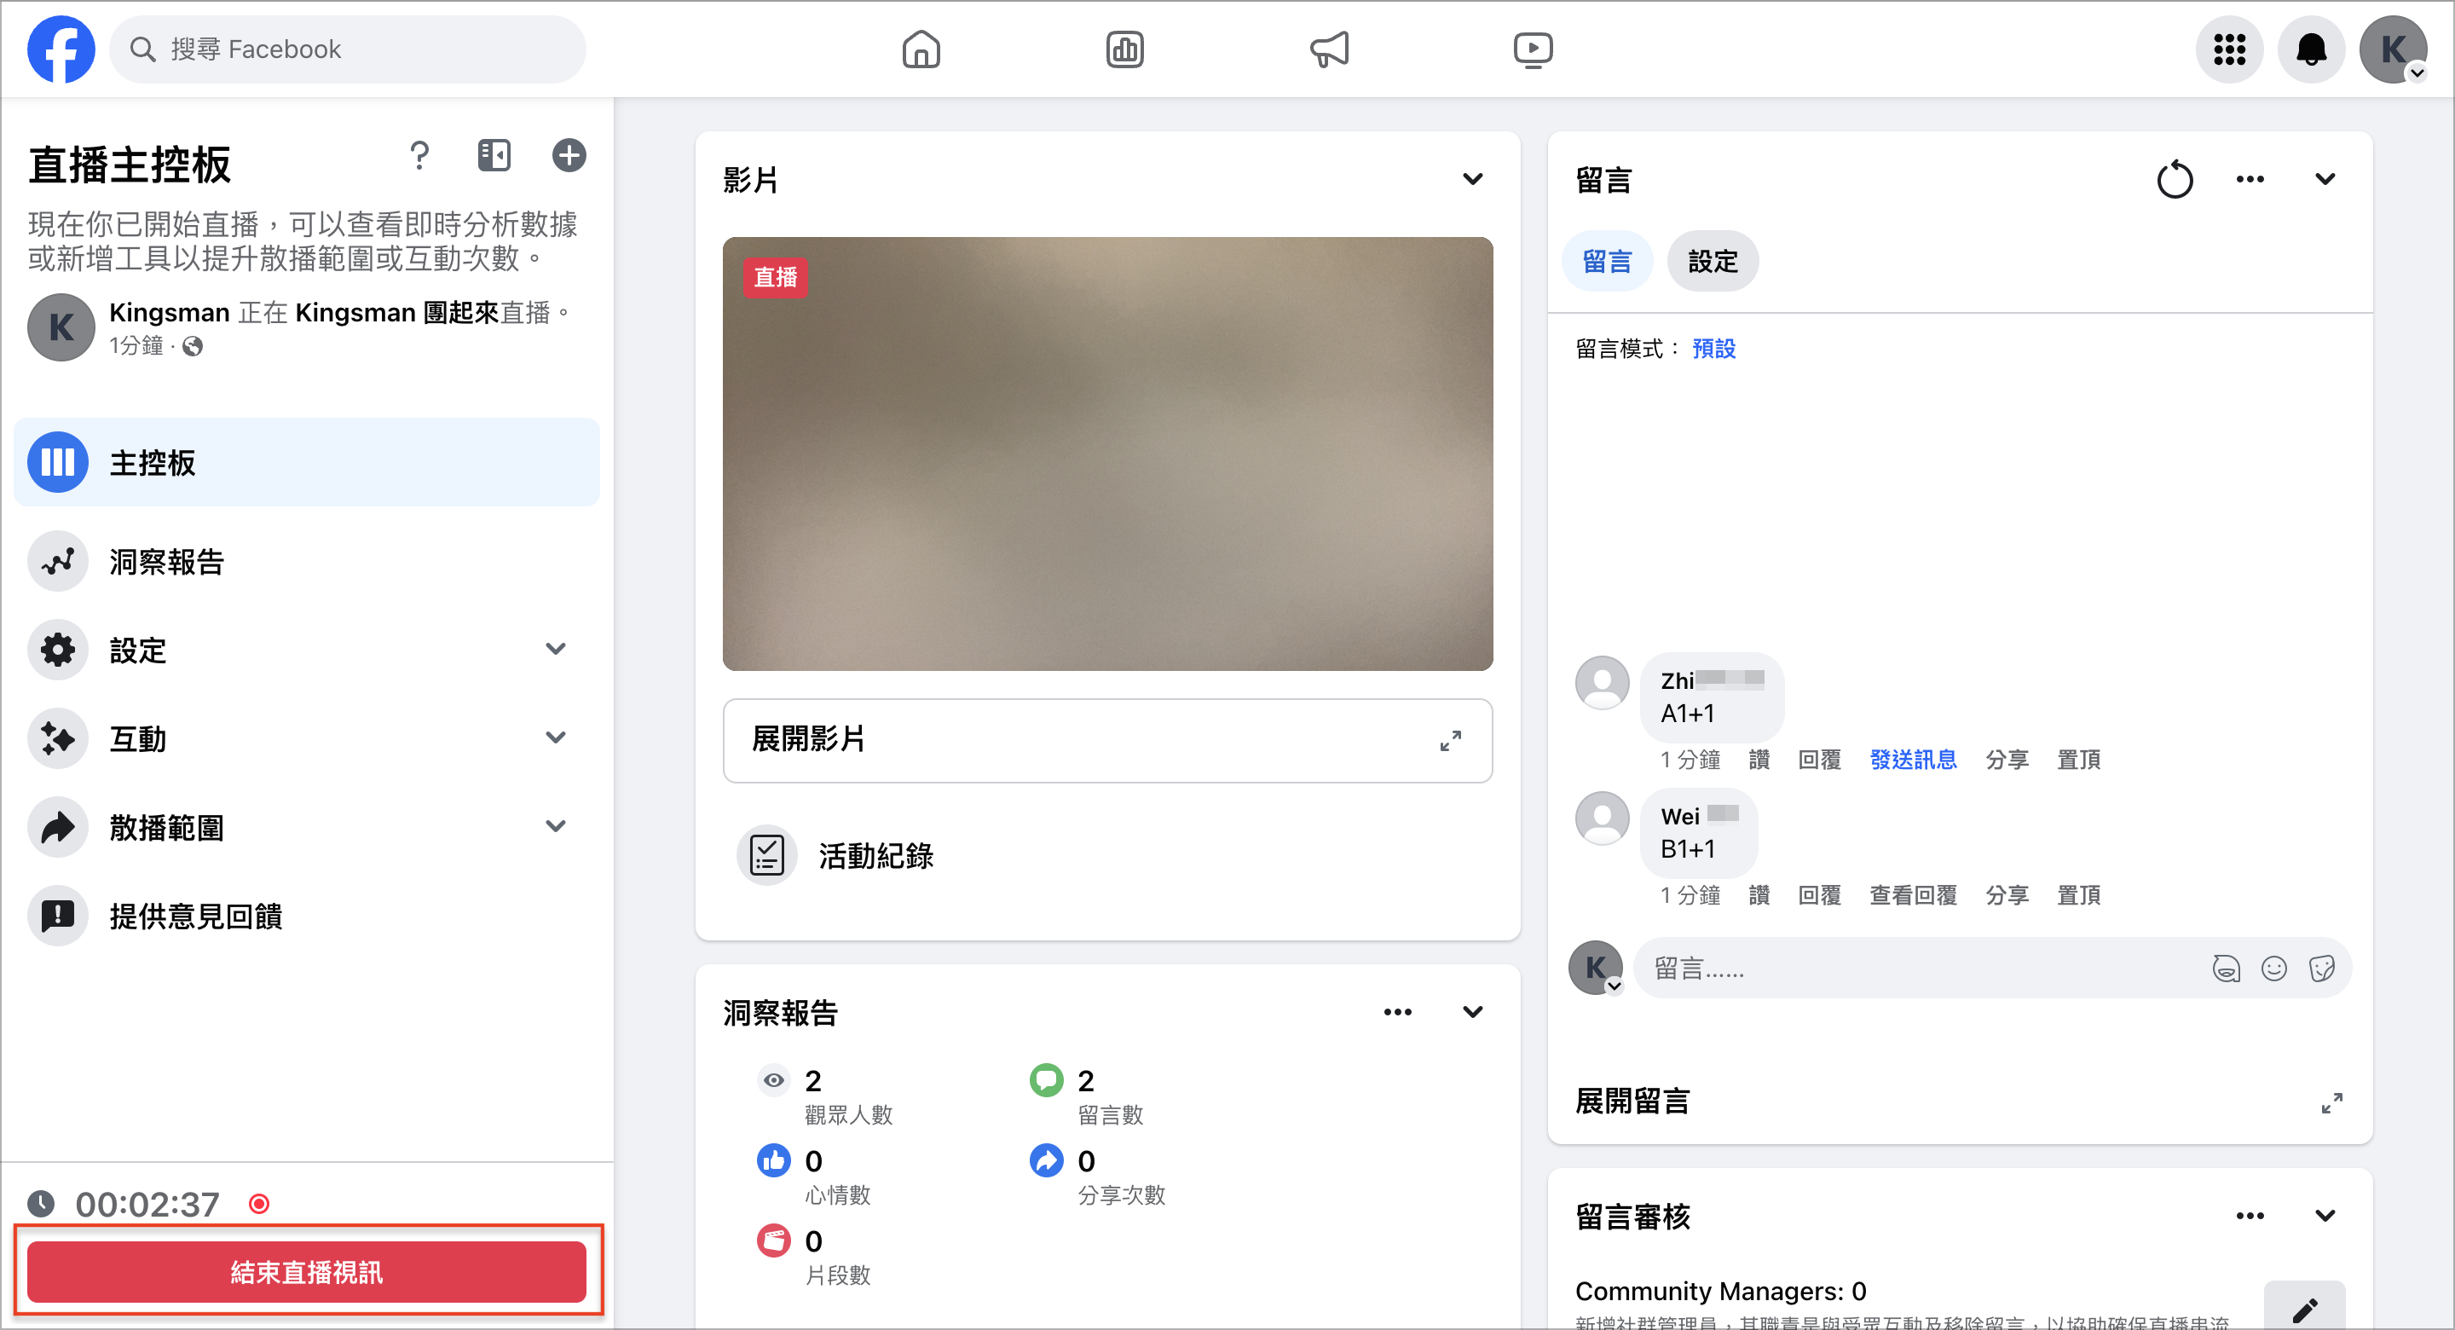Click 讚 on Zhi's A1+1 comment
The width and height of the screenshot is (2455, 1330).
[1759, 760]
